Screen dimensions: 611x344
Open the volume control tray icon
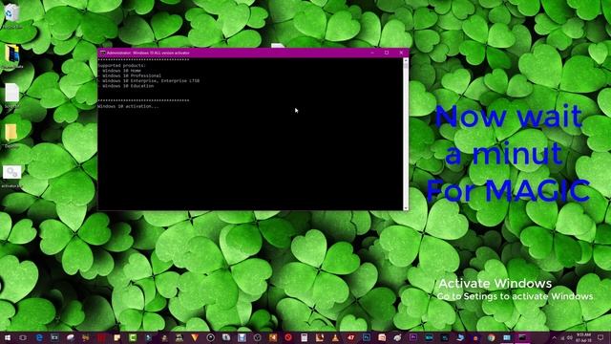570,337
